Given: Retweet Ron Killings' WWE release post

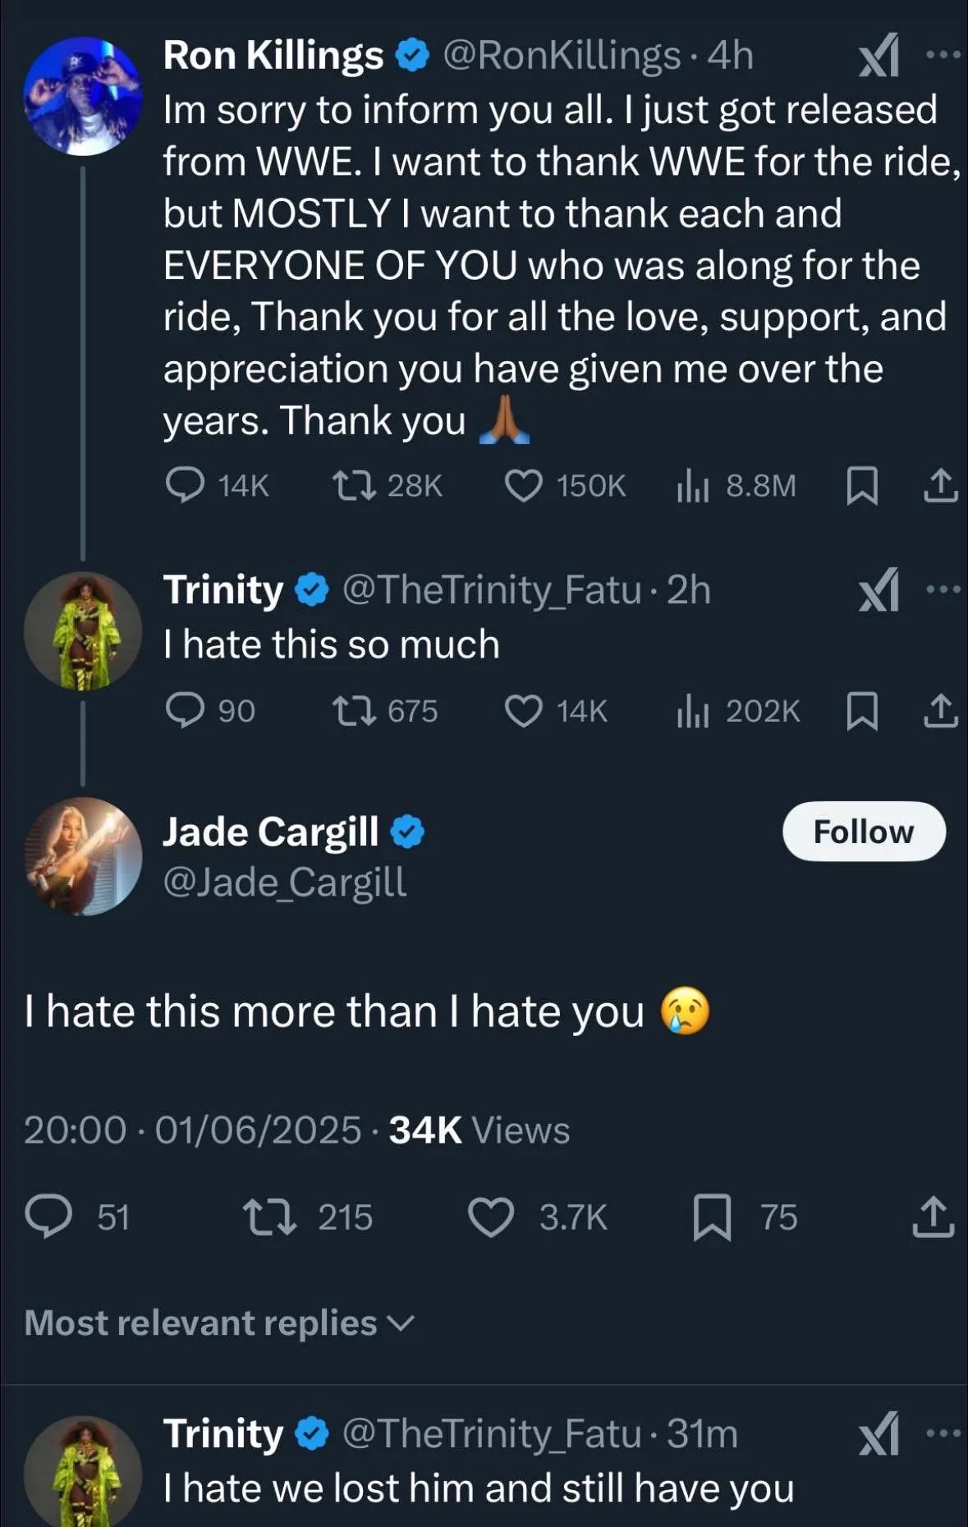Looking at the screenshot, I should point(355,485).
